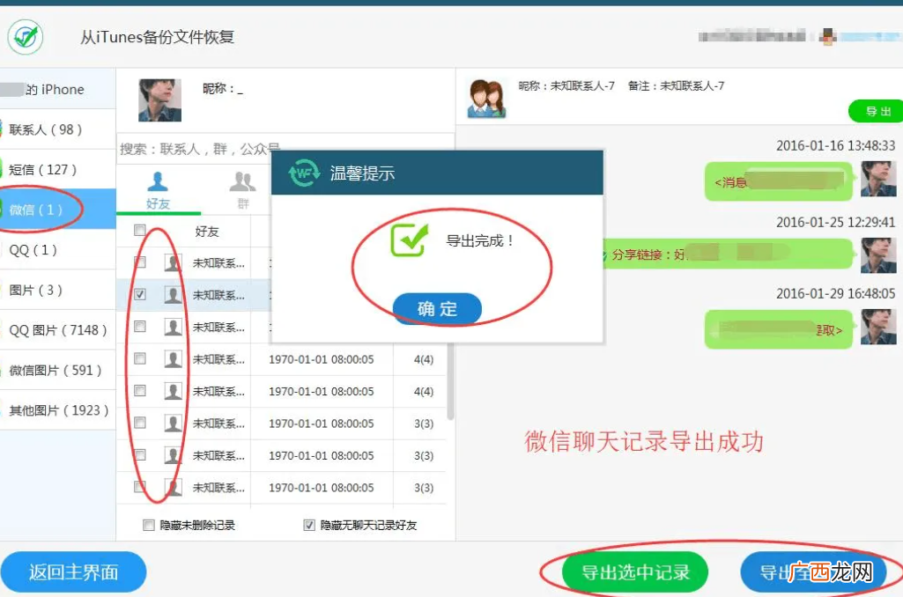Click the 好友 column header in the list
Image resolution: width=903 pixels, height=597 pixels.
pos(207,232)
